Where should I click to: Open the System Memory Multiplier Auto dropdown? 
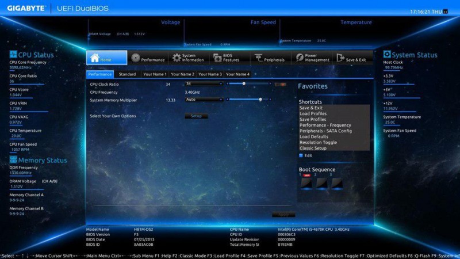pos(204,100)
